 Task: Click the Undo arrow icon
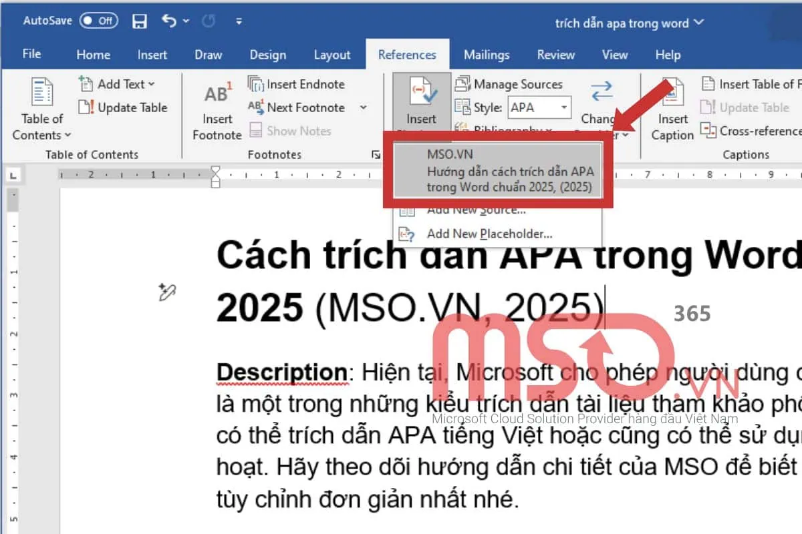point(168,21)
